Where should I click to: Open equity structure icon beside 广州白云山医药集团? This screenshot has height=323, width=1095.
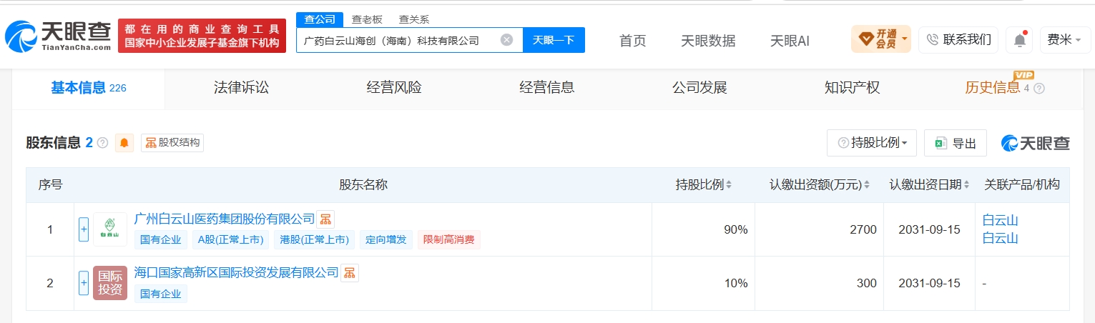click(x=325, y=219)
